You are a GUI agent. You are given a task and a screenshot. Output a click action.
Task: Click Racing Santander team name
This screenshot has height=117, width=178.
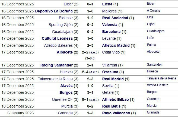pyautogui.click(x=56, y=65)
